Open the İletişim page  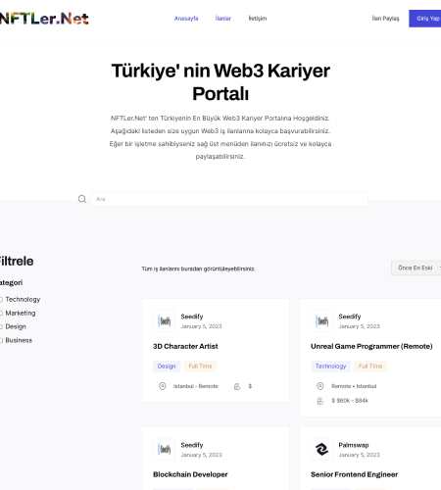(x=258, y=19)
